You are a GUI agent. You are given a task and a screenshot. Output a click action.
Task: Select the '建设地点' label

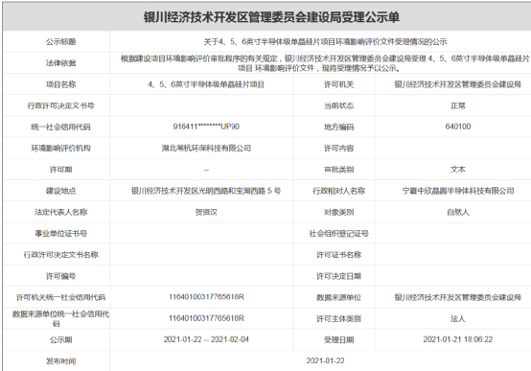click(61, 191)
